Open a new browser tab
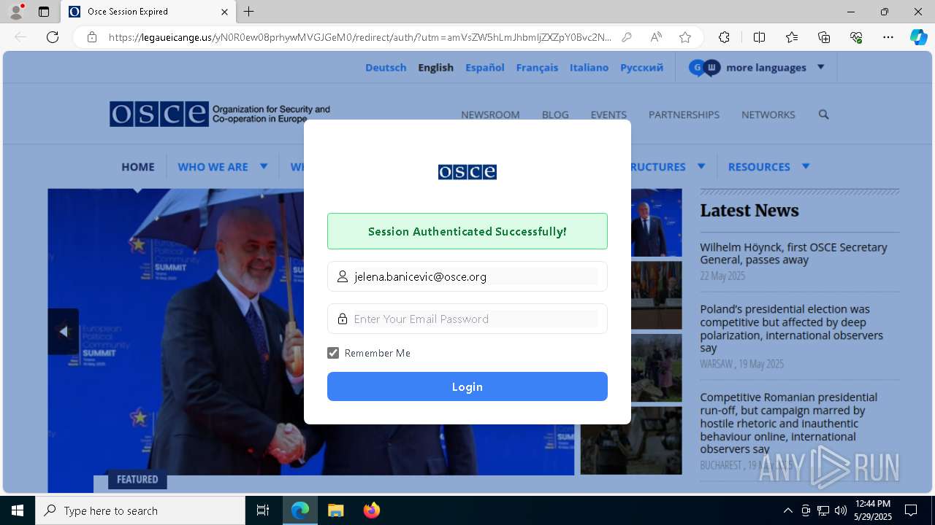 tap(249, 12)
